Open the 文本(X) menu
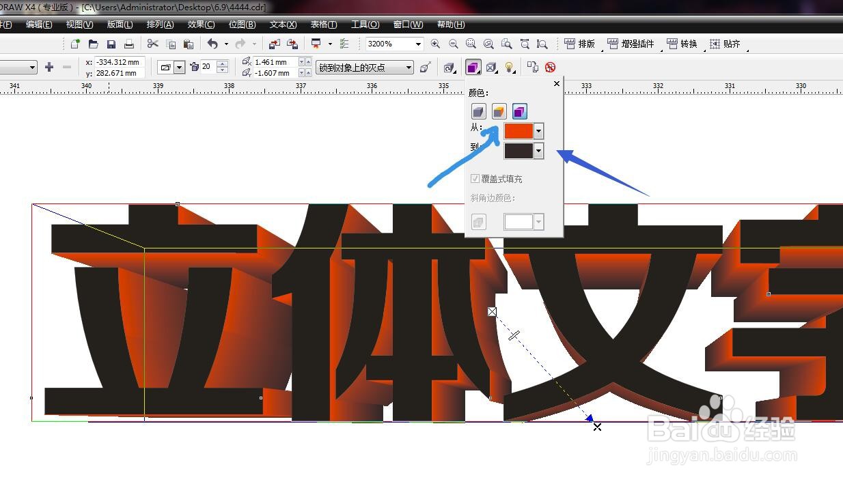This screenshot has height=484, width=843. click(x=283, y=25)
